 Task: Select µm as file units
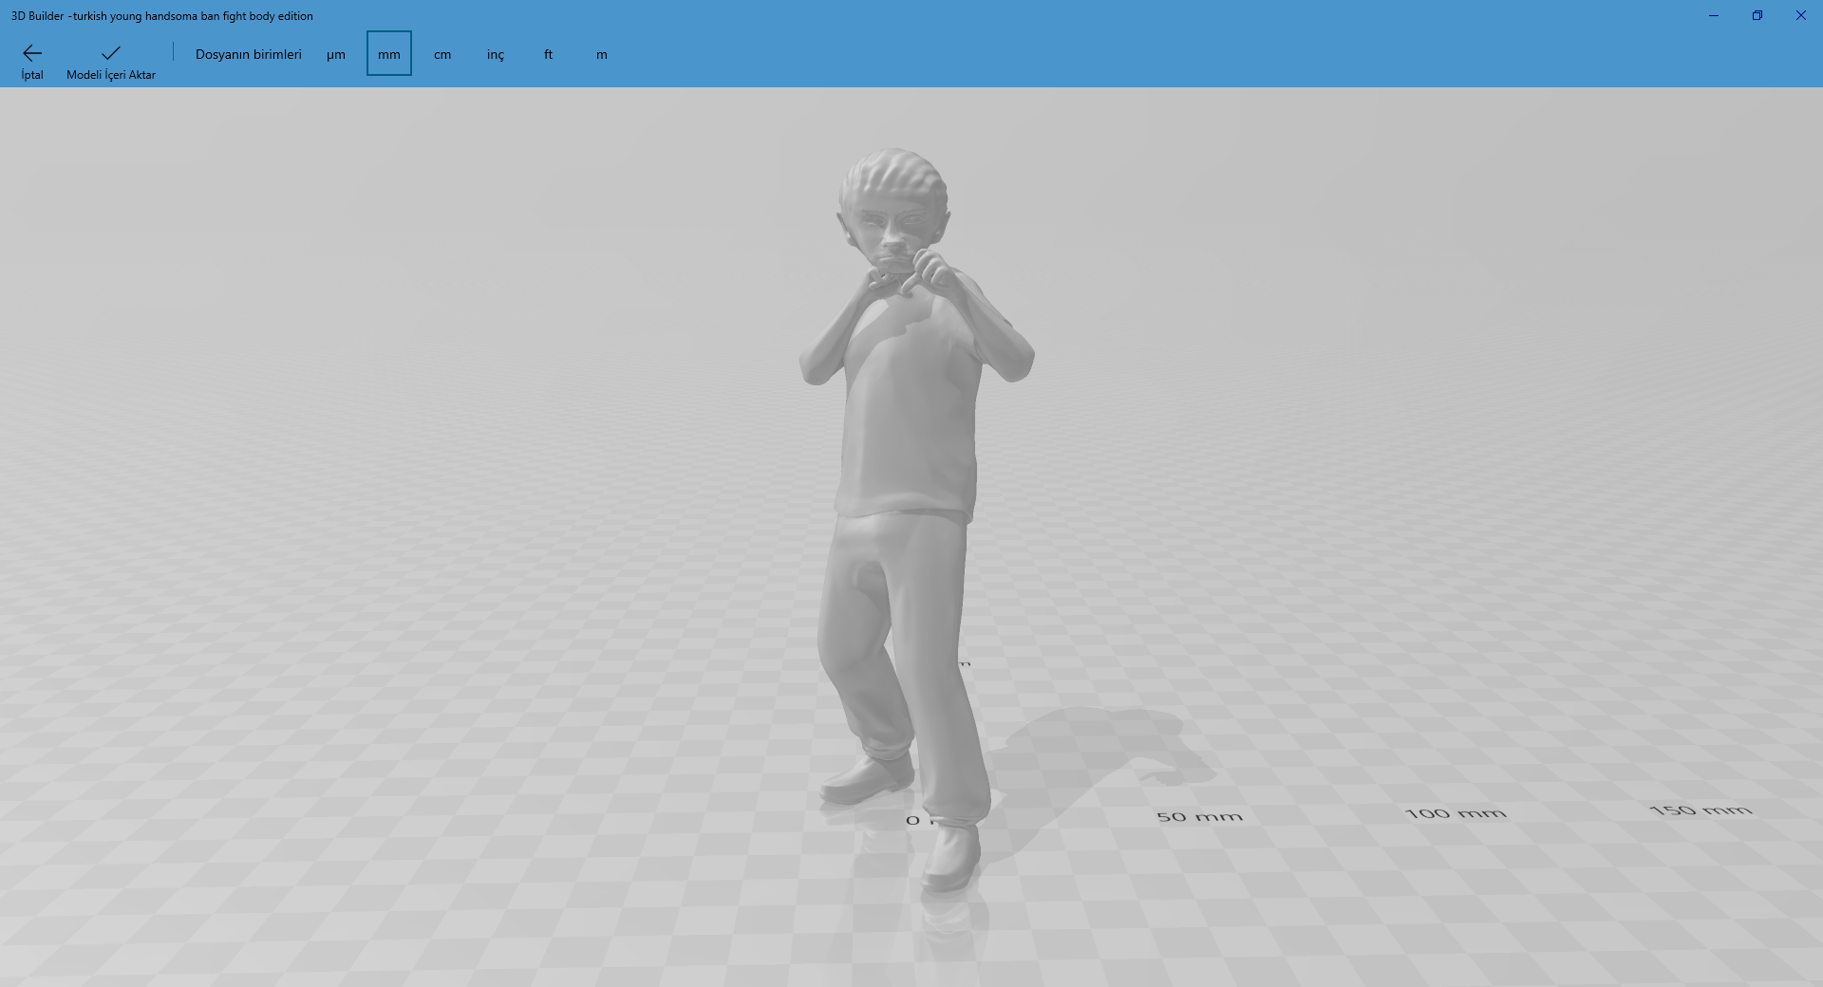tap(336, 54)
